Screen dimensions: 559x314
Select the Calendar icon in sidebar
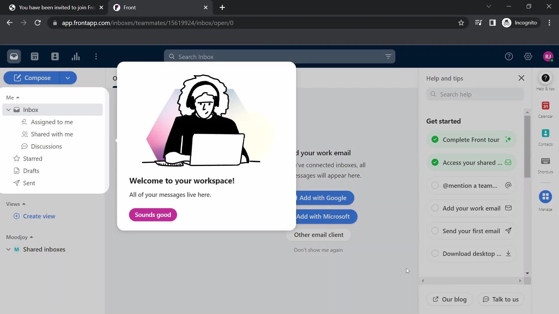[545, 106]
